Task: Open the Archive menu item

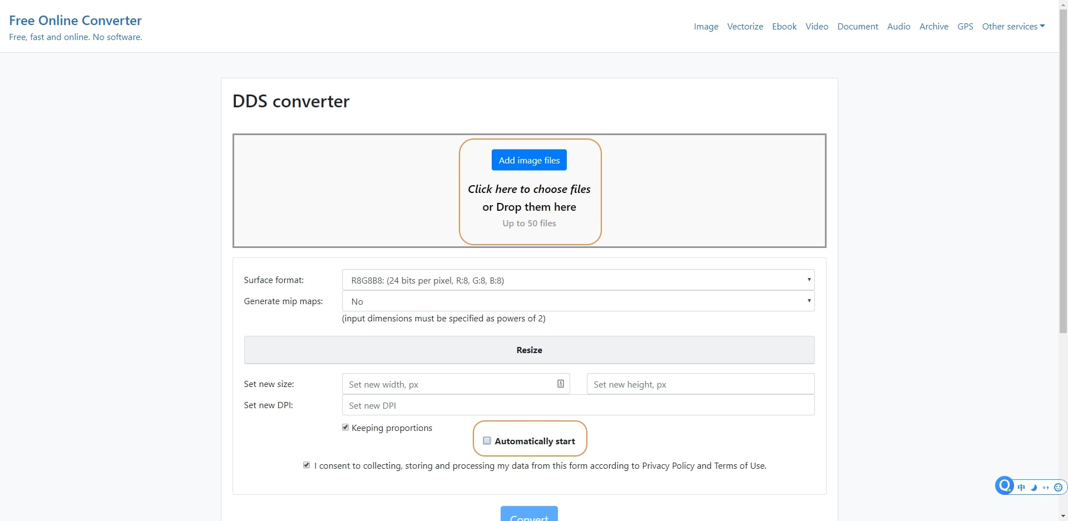Action: coord(933,26)
